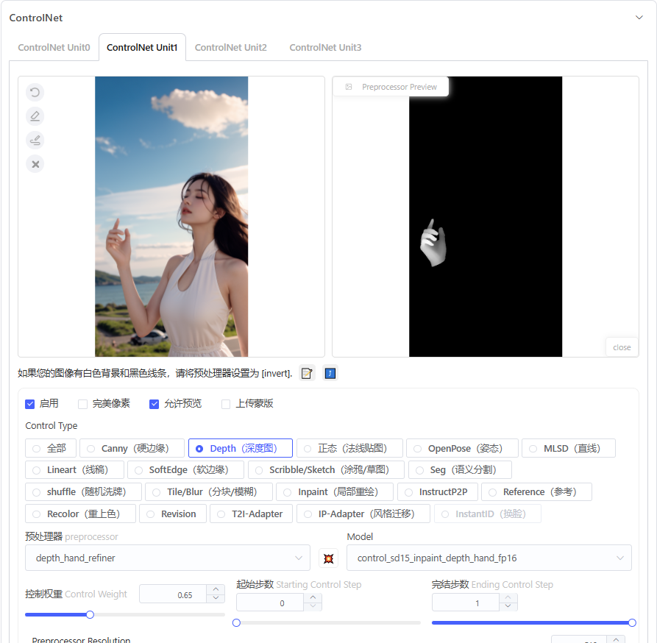Select the MLSD (直线) control type
Screen dimensions: 657x643
(569, 448)
